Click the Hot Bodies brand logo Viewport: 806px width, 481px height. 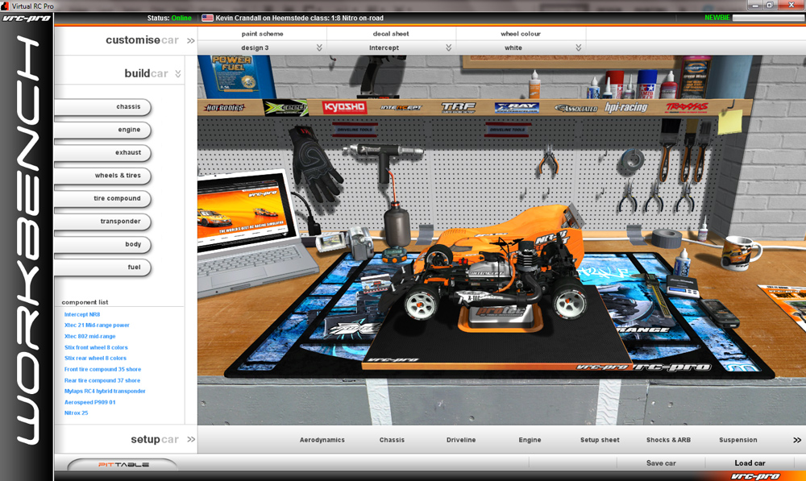(x=224, y=108)
